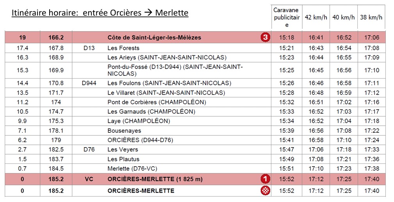Image resolution: width=394 pixels, height=202 pixels.
Task: Select the Caravane publicitaire column header
Action: pyautogui.click(x=287, y=17)
